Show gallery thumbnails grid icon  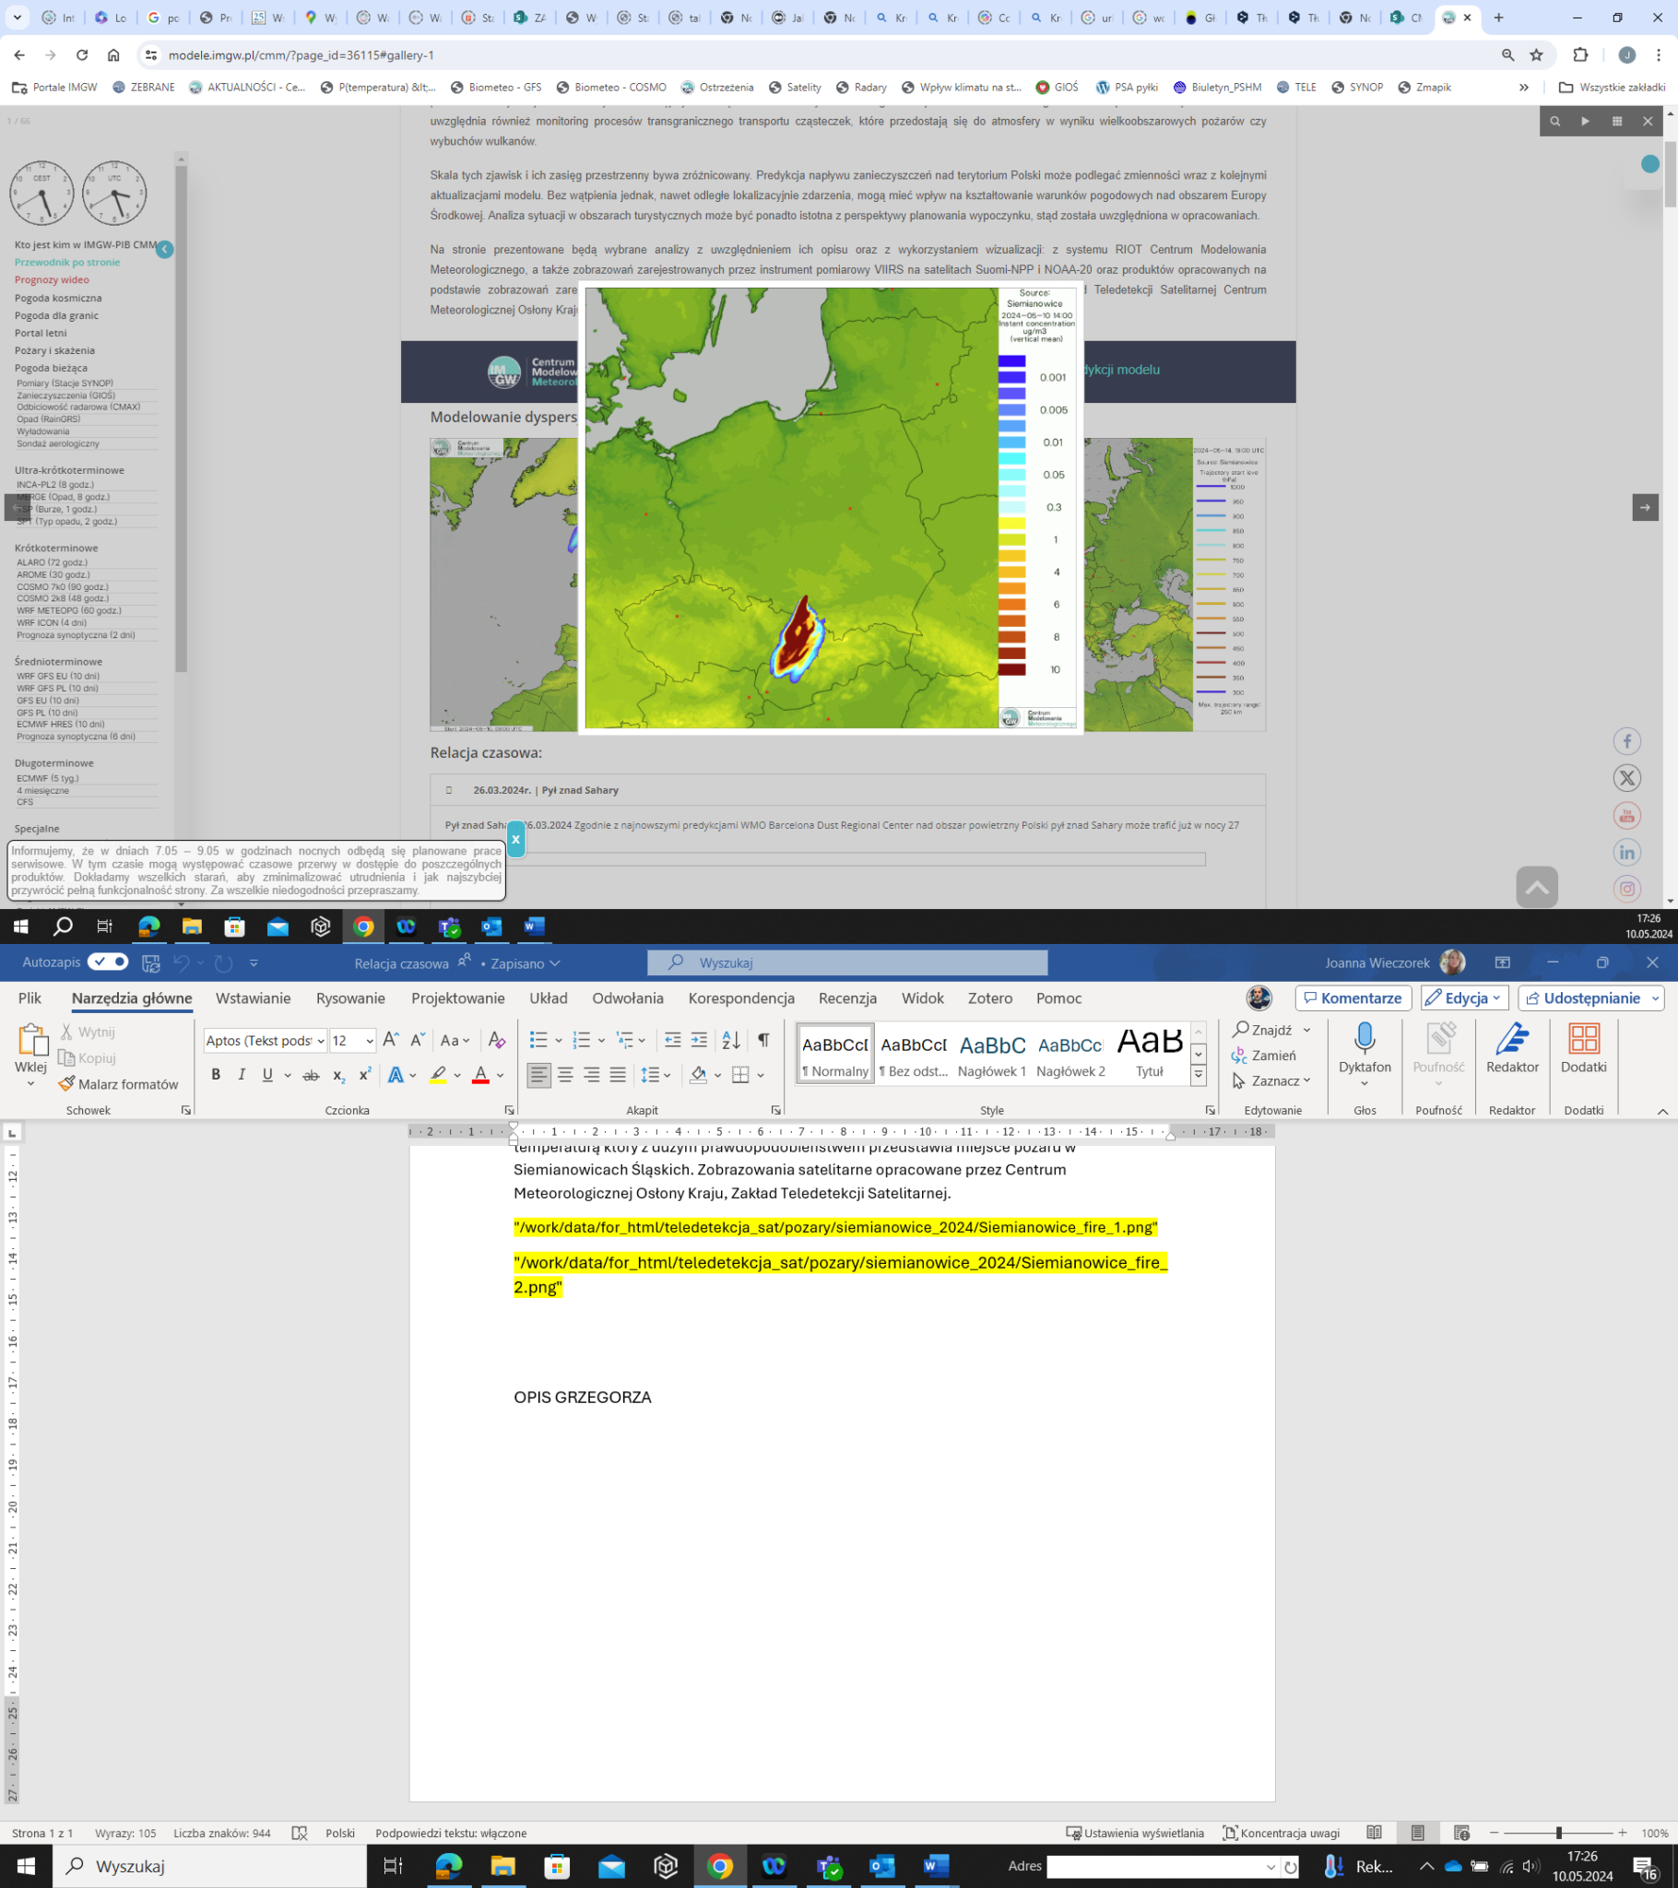tap(1617, 121)
